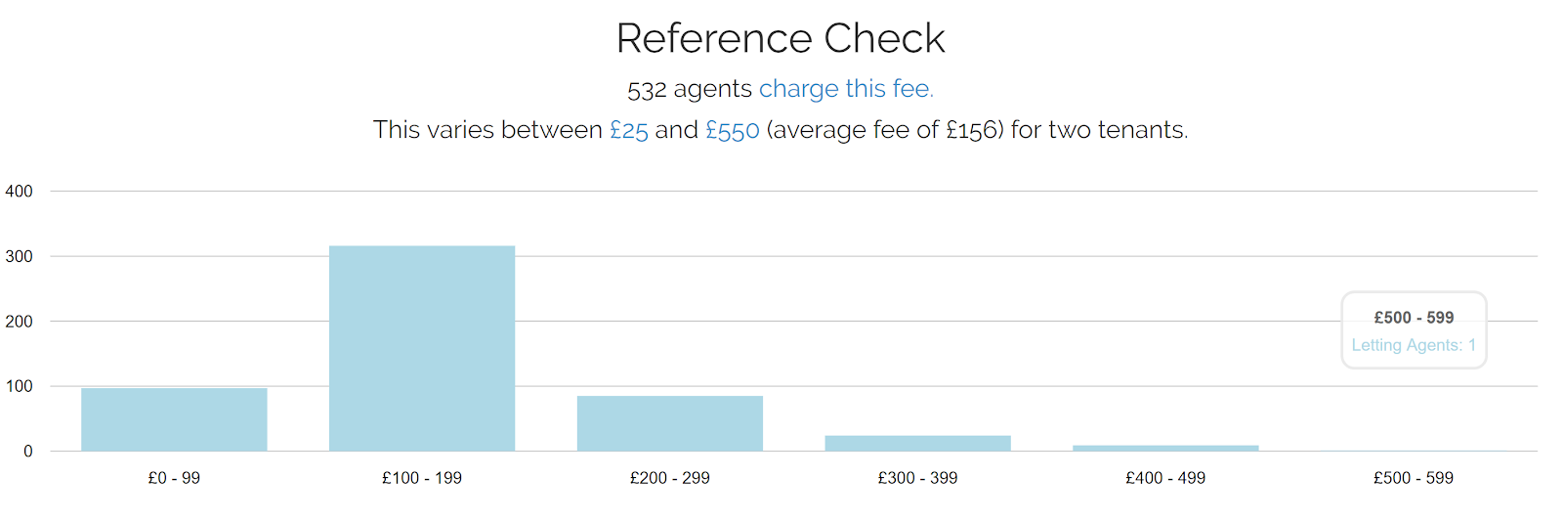The image size is (1563, 521).
Task: Open the 'charge this fee.' link
Action: coord(846,89)
